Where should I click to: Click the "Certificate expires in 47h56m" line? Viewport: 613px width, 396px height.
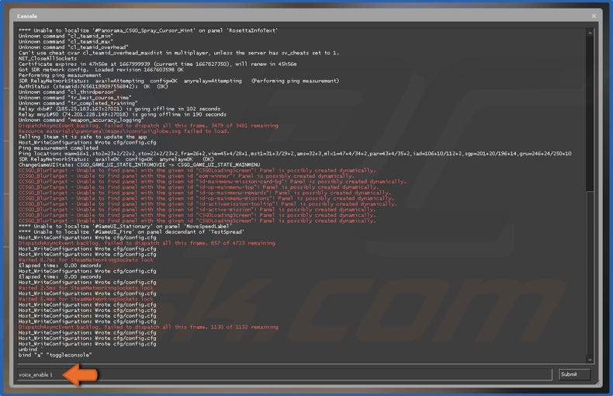(158, 64)
